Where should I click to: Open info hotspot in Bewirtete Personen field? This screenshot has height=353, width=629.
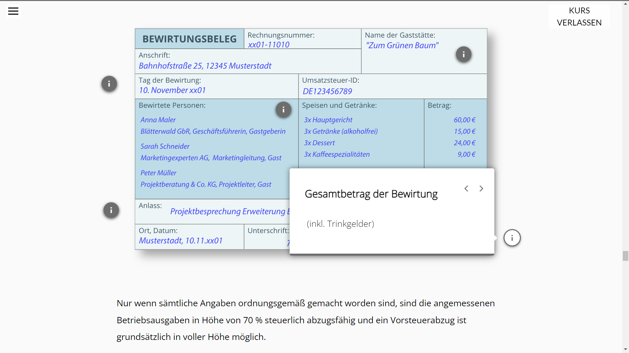[283, 110]
